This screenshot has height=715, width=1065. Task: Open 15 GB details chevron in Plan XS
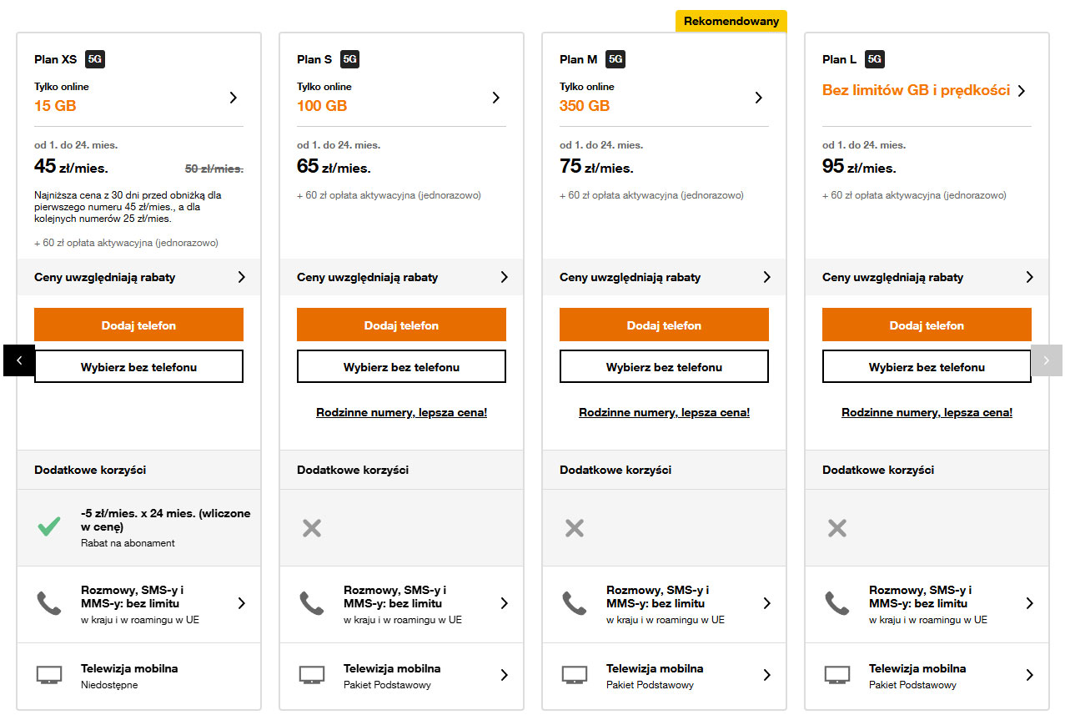coord(234,98)
